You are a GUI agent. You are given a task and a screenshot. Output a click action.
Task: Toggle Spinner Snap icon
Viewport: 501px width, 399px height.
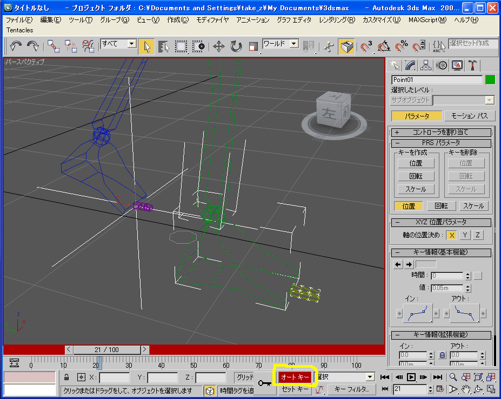click(419, 46)
